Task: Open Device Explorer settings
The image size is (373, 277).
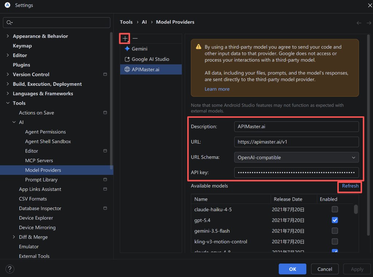Action: coord(36,218)
